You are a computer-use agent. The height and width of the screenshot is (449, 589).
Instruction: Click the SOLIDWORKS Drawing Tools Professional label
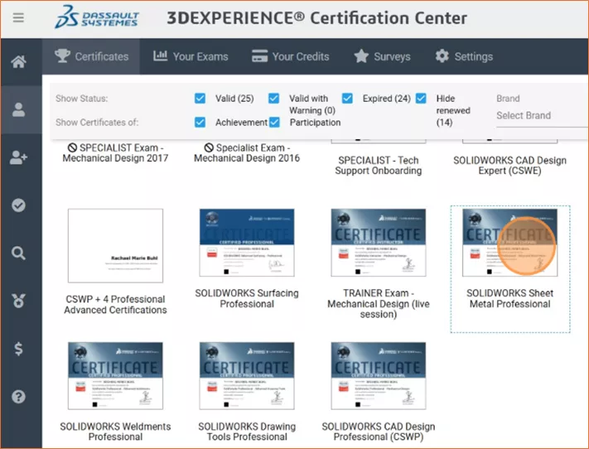(x=247, y=432)
